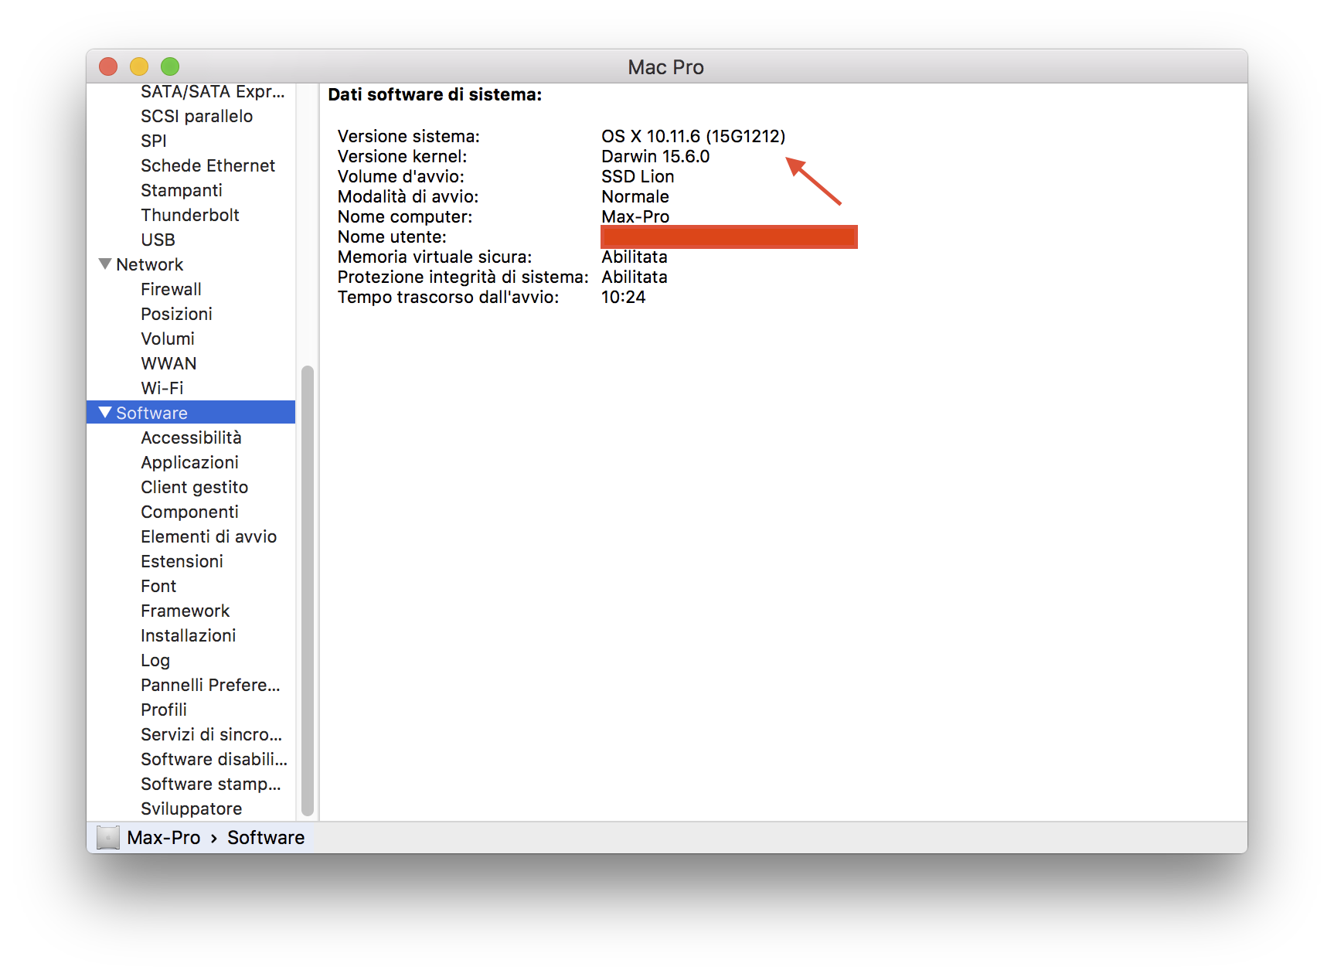Open Client gestito entry

194,487
